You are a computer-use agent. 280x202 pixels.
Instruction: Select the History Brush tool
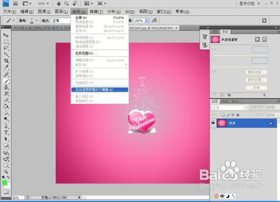pyautogui.click(x=6, y=93)
